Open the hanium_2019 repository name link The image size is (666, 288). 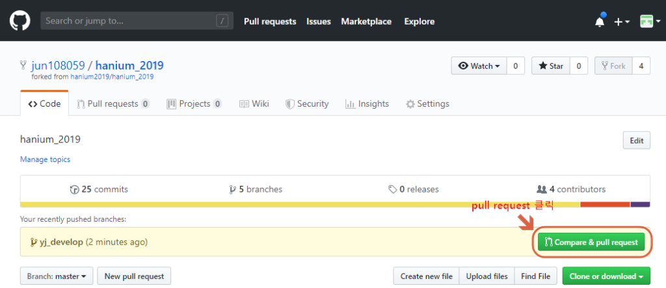coord(129,66)
